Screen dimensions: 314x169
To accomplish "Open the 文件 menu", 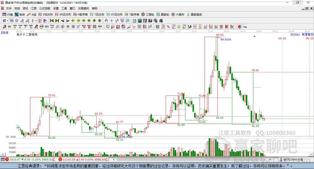I will (9, 8).
